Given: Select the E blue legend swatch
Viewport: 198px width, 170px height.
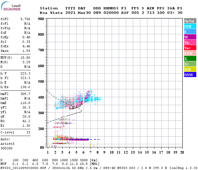Looking at the screenshot, I should [x=190, y=32].
